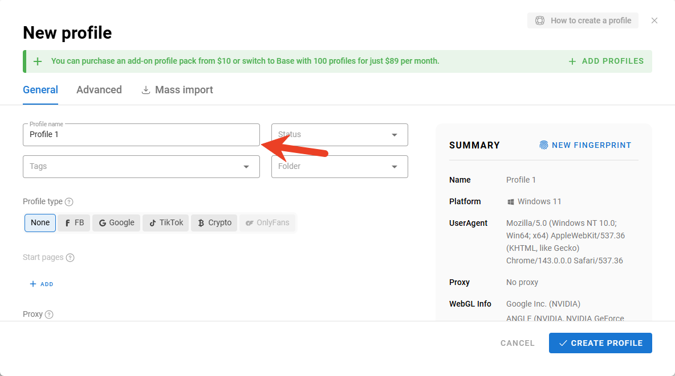Click the Start pages help icon
This screenshot has height=376, width=675.
pyautogui.click(x=70, y=258)
